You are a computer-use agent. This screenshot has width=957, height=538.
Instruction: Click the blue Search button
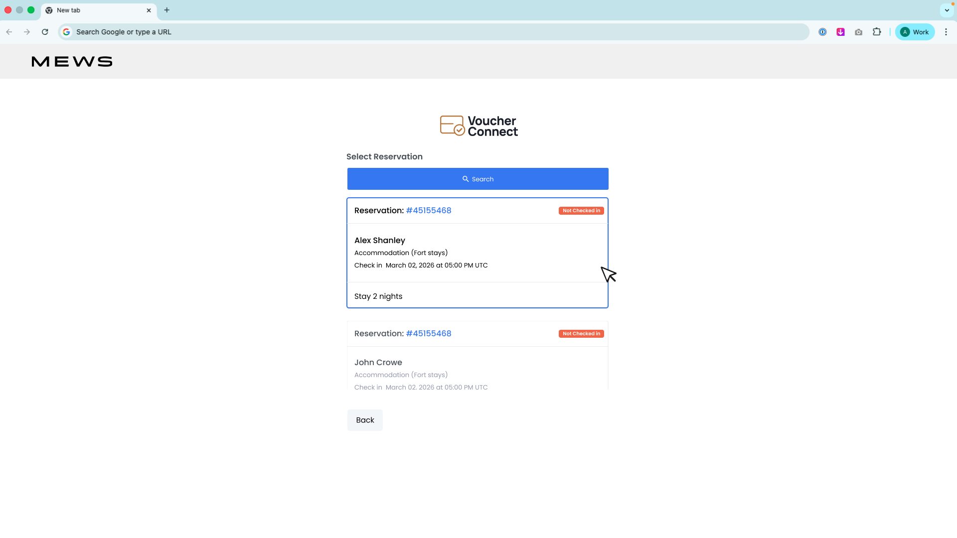click(x=478, y=179)
